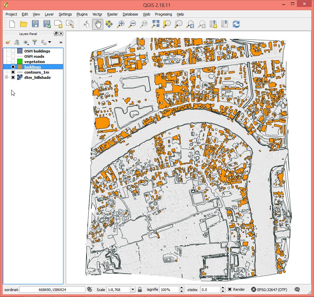Click the Filter Legend funnel icon
Image resolution: width=314 pixels, height=297 pixels.
pyautogui.click(x=34, y=42)
